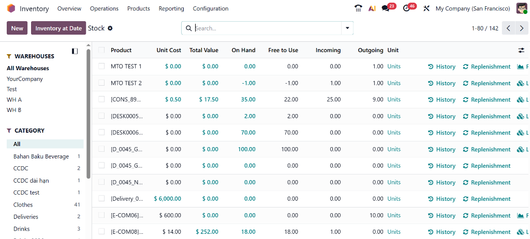Open optional columns adjust icon
The image size is (530, 239).
click(521, 50)
